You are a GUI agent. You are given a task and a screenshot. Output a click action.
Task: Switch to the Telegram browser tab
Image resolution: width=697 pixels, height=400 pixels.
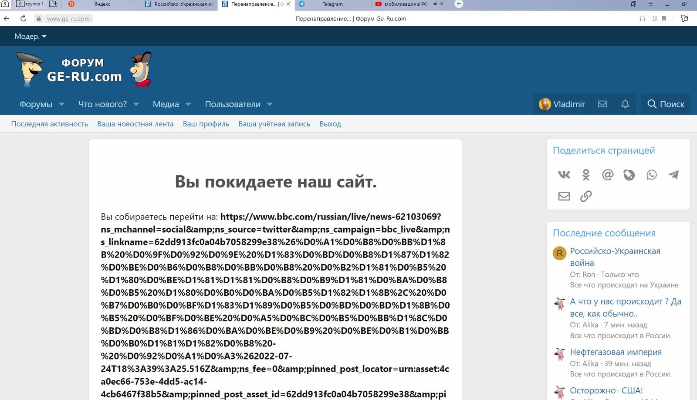332,4
